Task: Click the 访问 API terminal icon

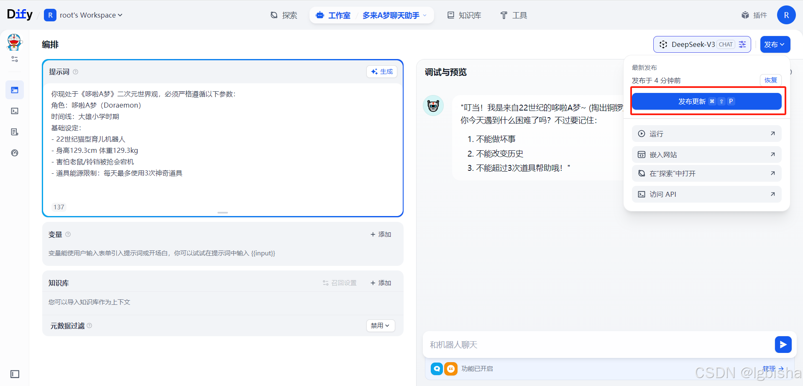Action: coord(642,194)
